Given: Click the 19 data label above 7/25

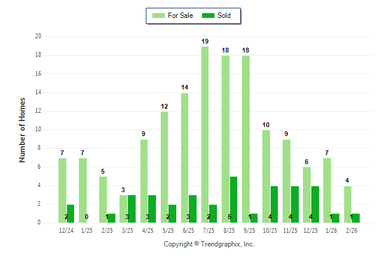Looking at the screenshot, I should pyautogui.click(x=205, y=41).
